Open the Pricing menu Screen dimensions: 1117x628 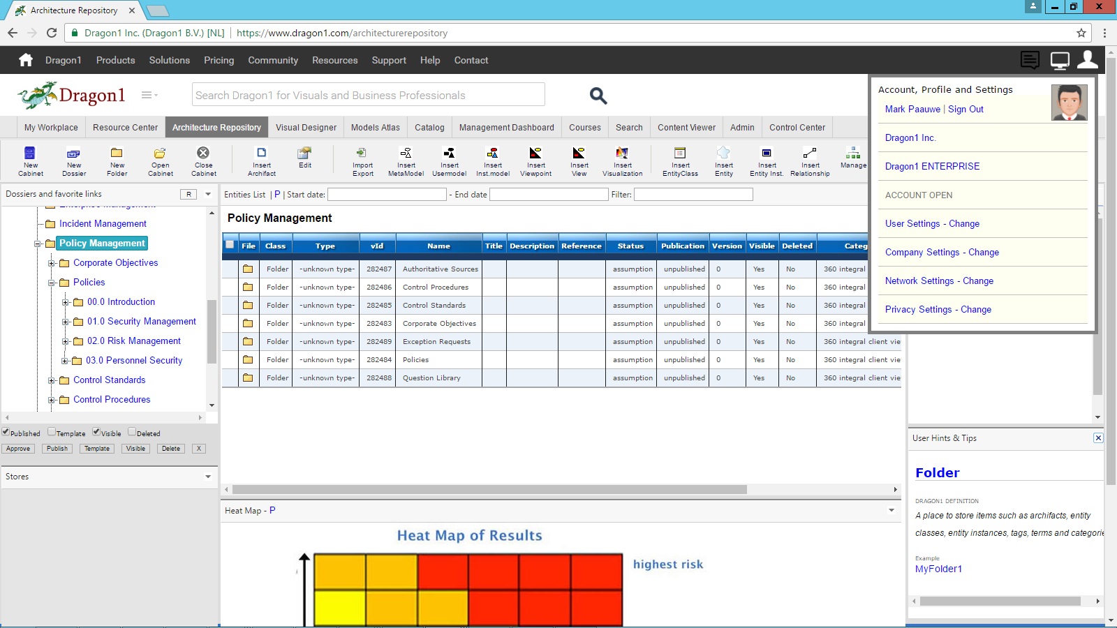(219, 60)
